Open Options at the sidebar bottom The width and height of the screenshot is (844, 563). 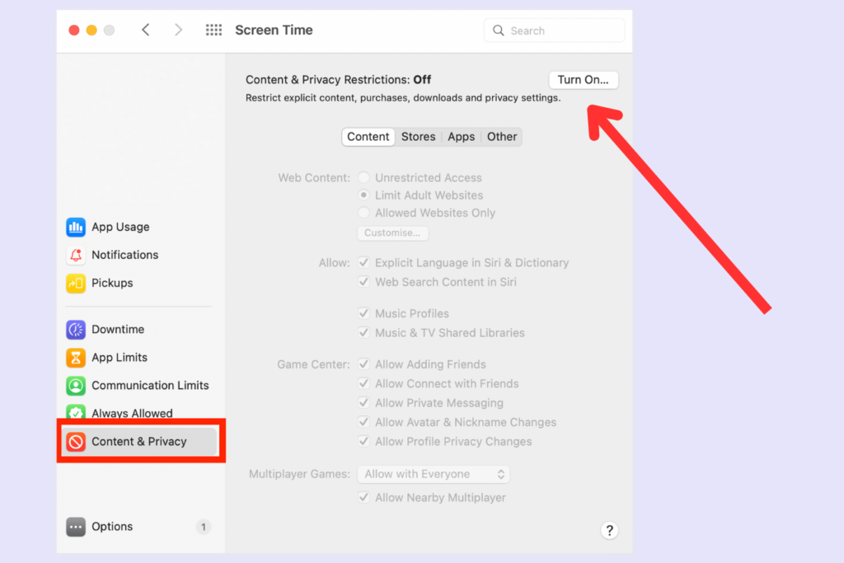(112, 527)
